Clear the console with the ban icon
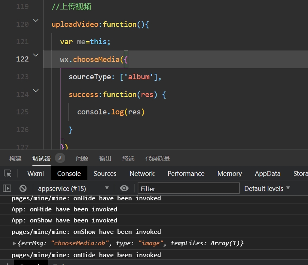This screenshot has height=265, width=308. click(x=23, y=188)
